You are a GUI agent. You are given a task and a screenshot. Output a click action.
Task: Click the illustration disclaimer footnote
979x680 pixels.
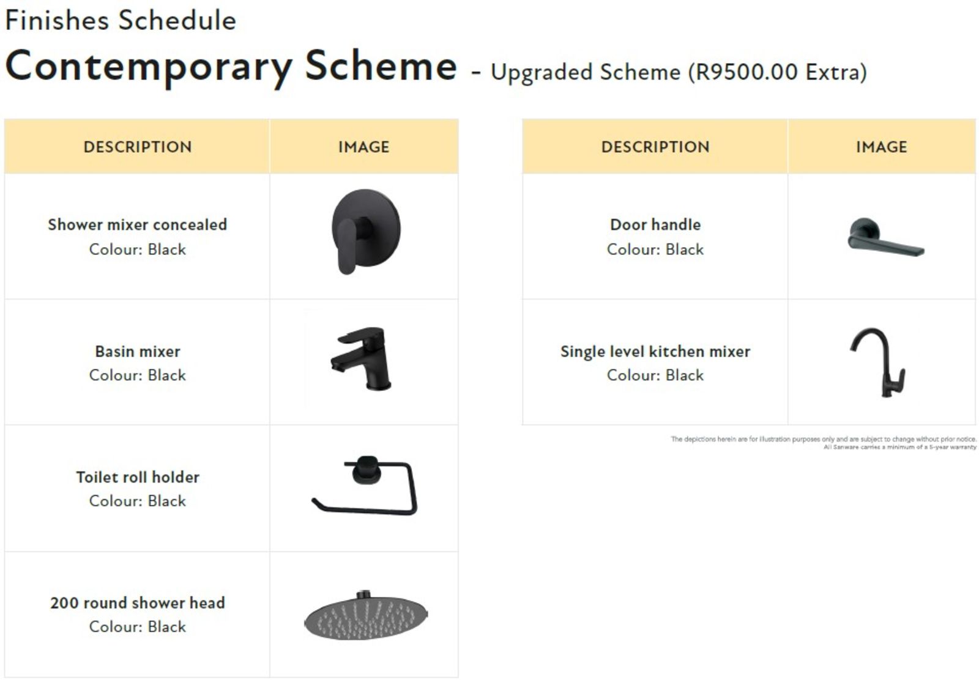823,443
